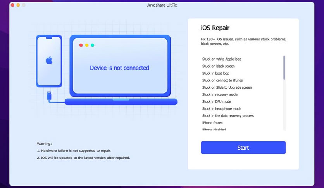
Task: Minimize the window with yellow button
Action: (x=18, y=5)
